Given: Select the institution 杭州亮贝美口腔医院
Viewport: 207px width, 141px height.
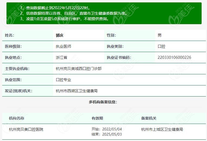Looking at the screenshot, I should click(26, 129).
